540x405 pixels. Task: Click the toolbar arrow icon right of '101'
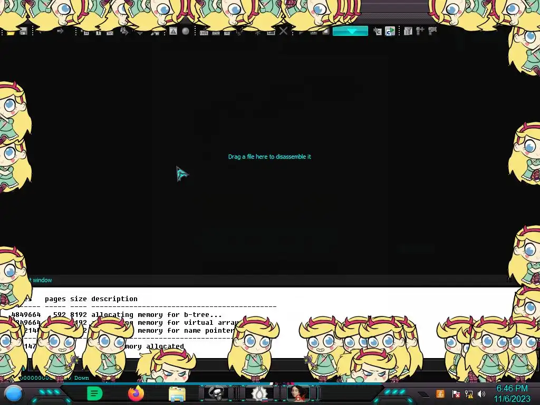pyautogui.click(x=124, y=32)
